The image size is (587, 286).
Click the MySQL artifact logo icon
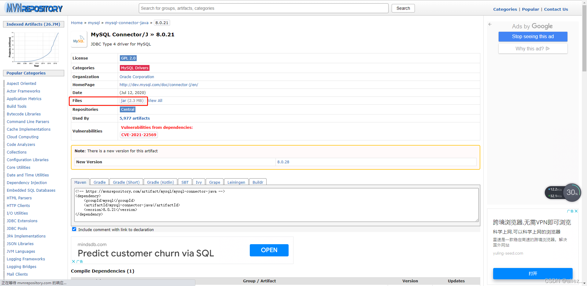pyautogui.click(x=79, y=39)
